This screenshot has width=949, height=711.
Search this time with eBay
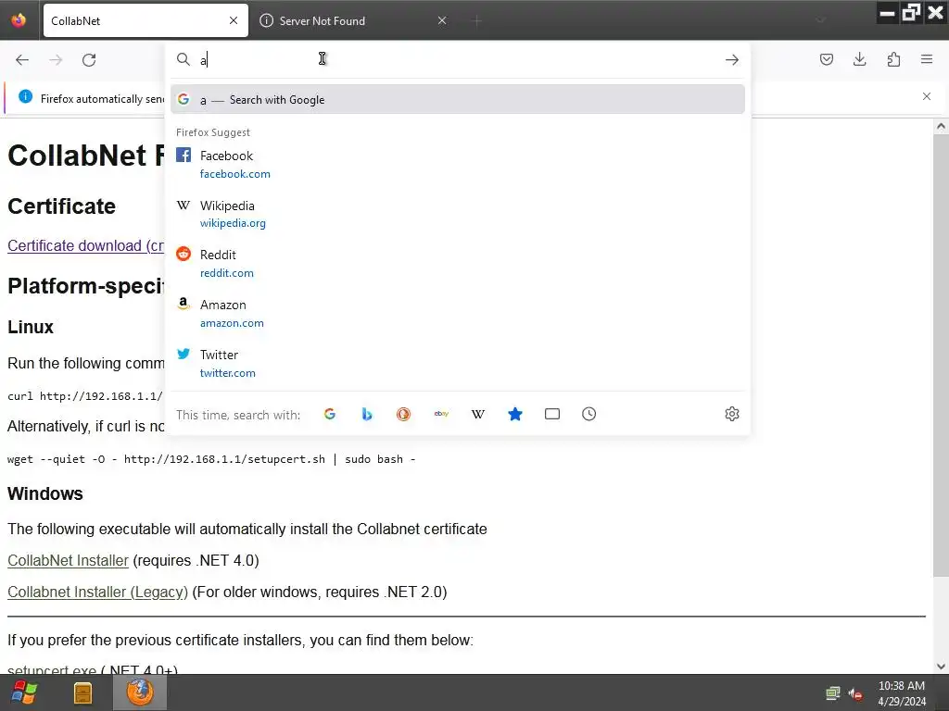pyautogui.click(x=441, y=414)
